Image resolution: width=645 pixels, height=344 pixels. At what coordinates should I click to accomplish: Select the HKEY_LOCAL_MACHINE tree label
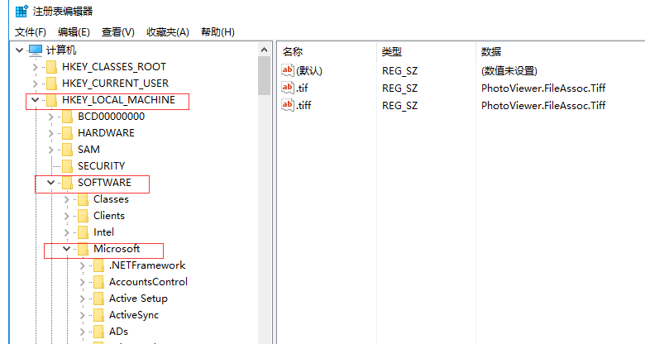point(118,100)
